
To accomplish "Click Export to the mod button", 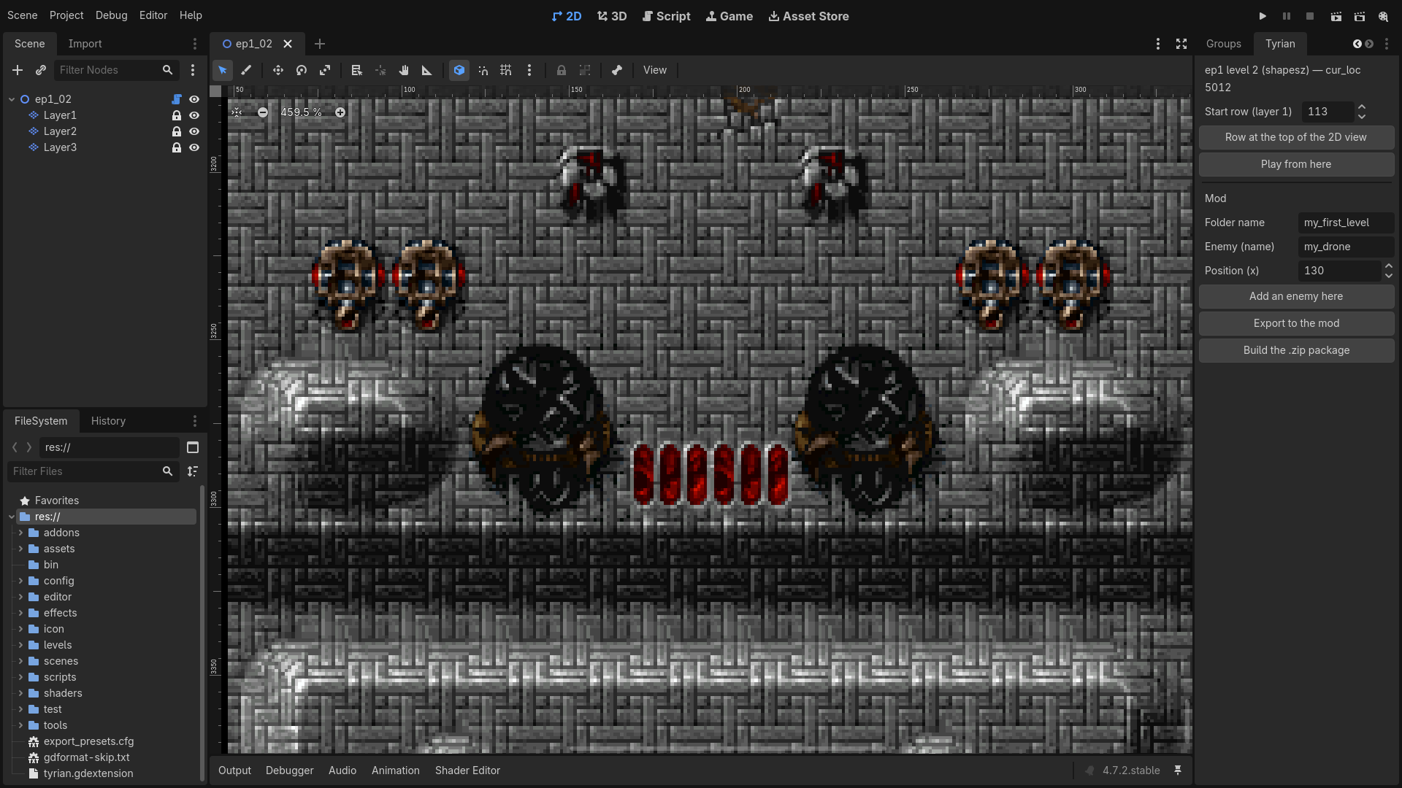I will (1296, 323).
